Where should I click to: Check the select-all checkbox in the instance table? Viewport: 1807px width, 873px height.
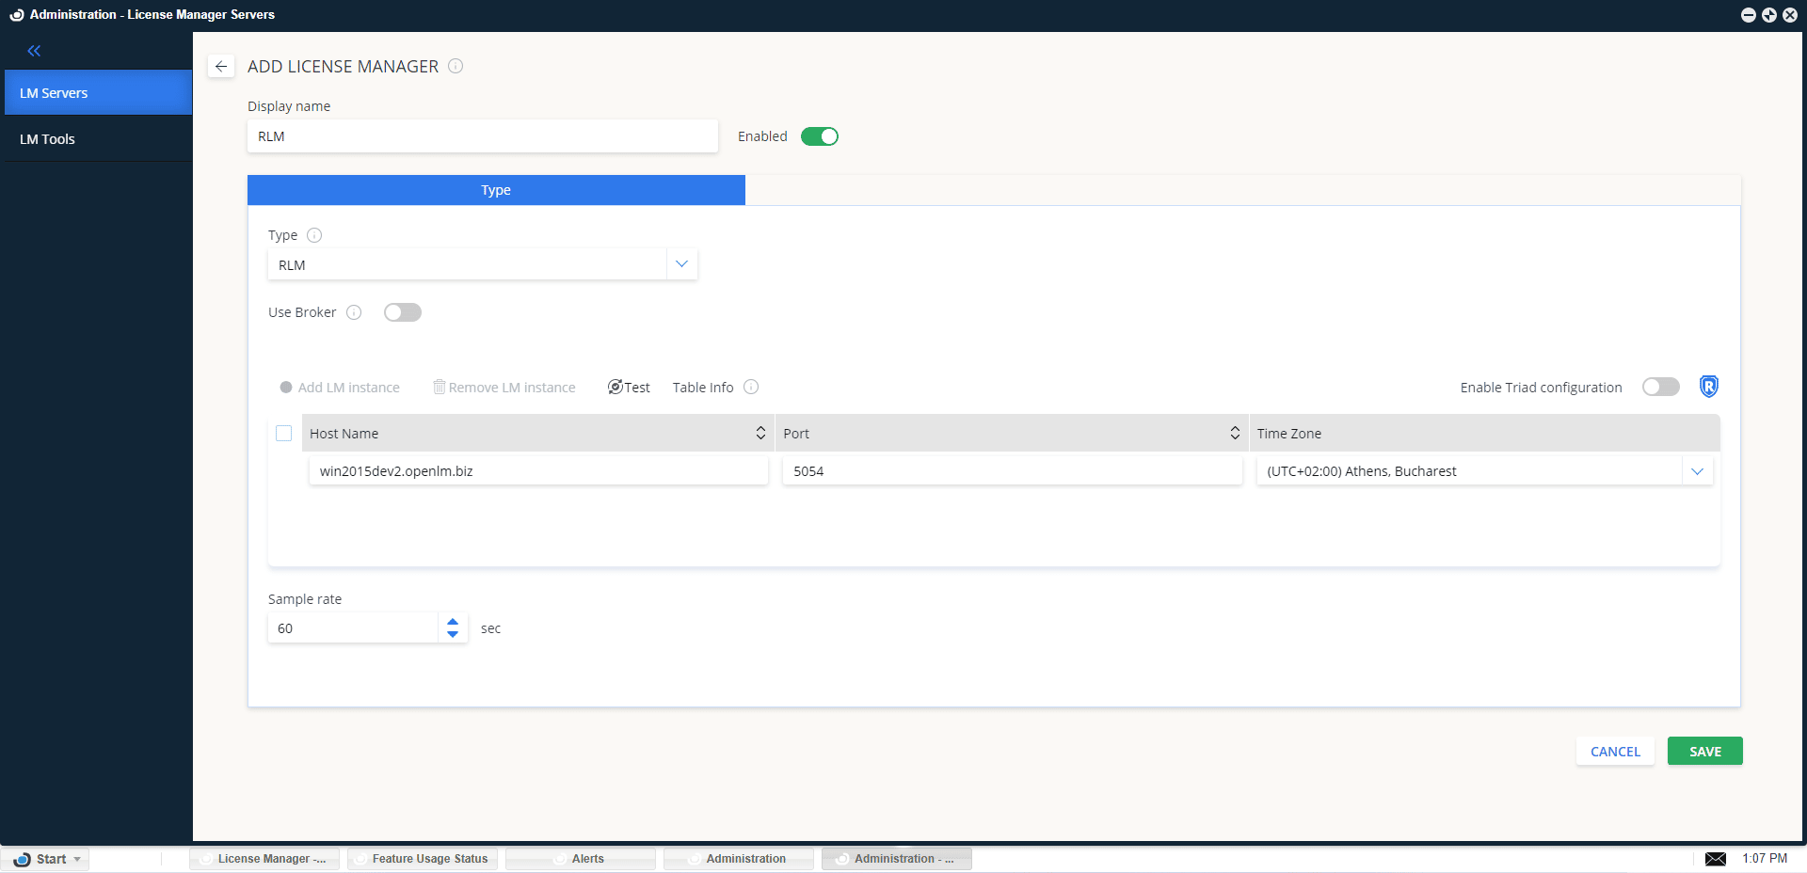pyautogui.click(x=284, y=434)
